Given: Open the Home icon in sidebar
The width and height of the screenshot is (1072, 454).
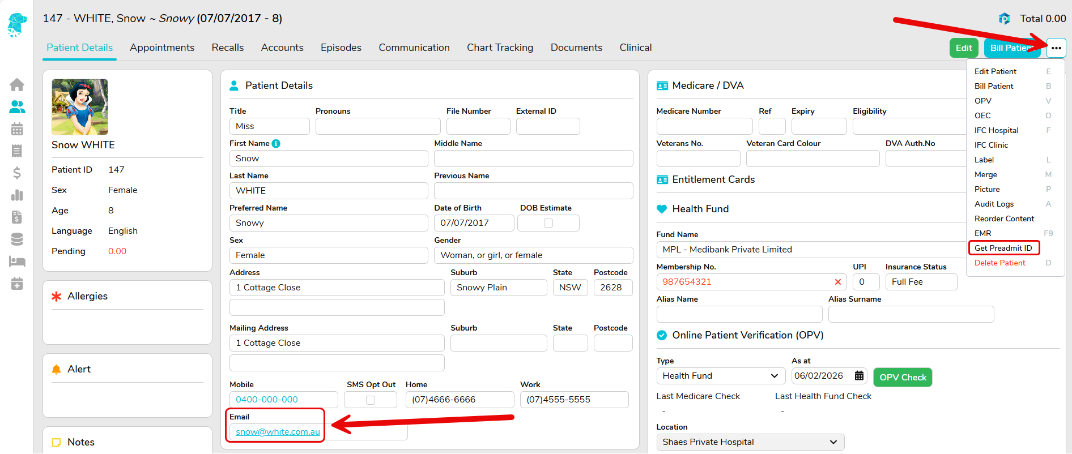Looking at the screenshot, I should 17,85.
